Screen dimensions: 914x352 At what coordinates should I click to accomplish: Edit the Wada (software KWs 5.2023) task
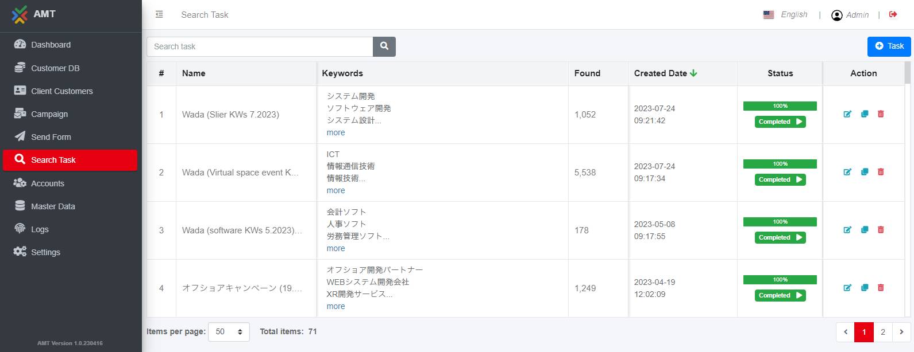(x=847, y=230)
